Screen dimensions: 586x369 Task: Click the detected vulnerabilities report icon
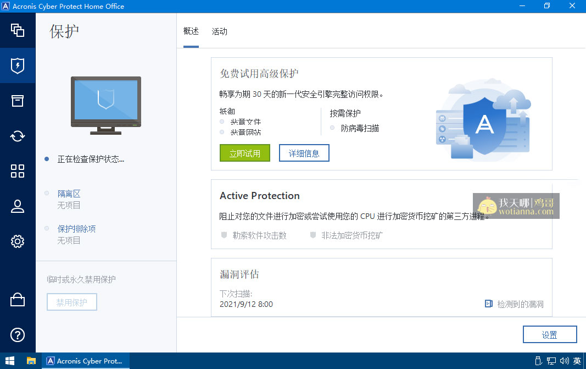[x=488, y=304]
